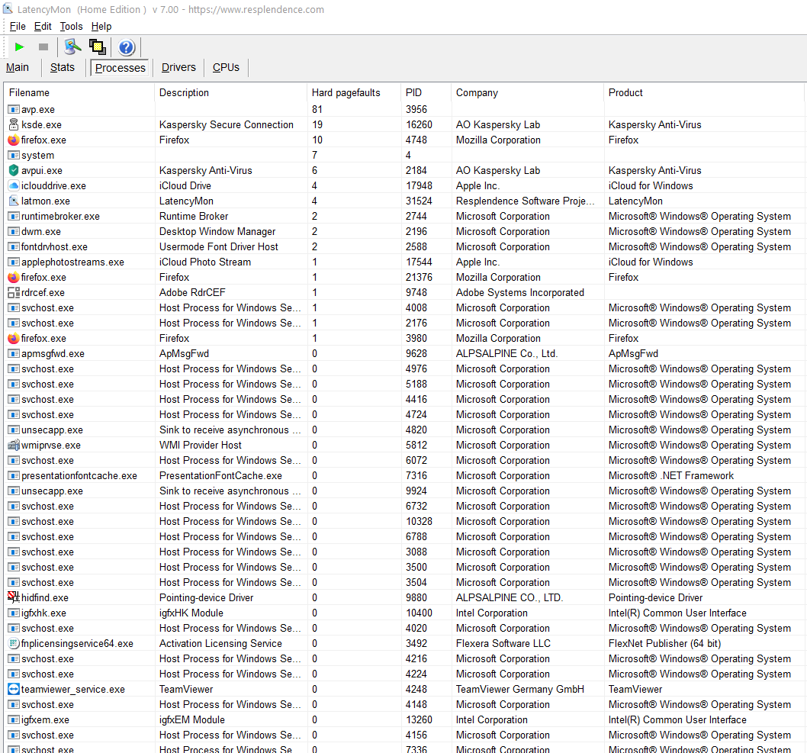Select 'runtimebroker.exe' filename
This screenshot has height=753, width=807.
tap(60, 216)
